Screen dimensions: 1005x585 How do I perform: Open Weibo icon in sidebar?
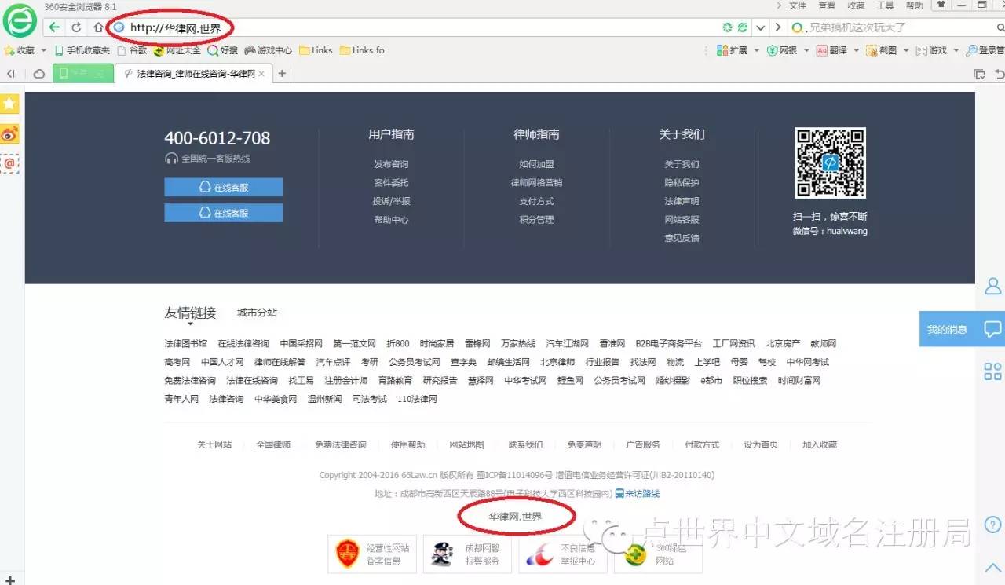coord(9,133)
